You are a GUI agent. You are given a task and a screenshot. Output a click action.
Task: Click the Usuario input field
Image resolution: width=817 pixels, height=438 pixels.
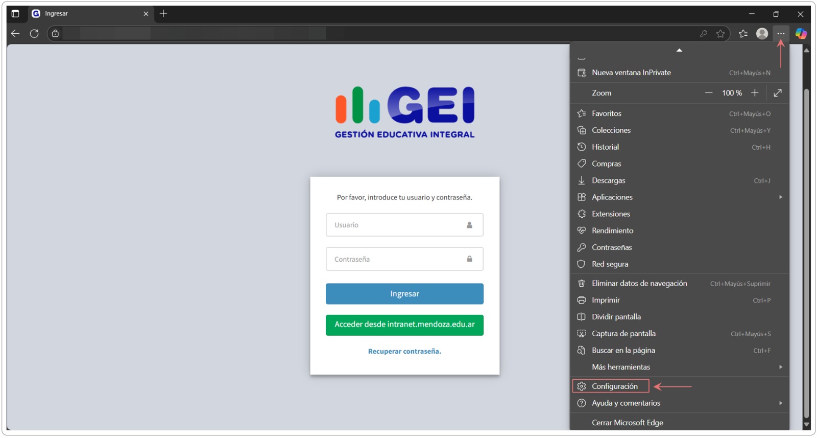click(404, 225)
